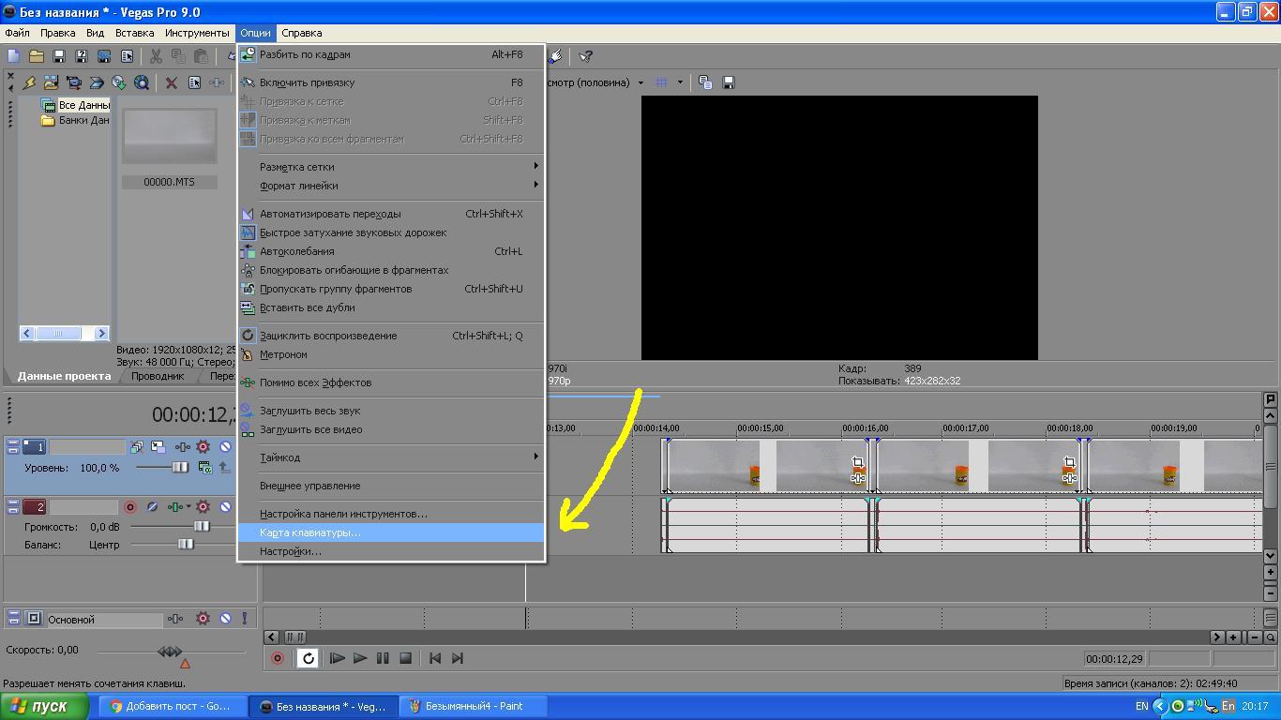Save the project with the floppy icon
This screenshot has height=720, width=1281.
click(x=59, y=57)
